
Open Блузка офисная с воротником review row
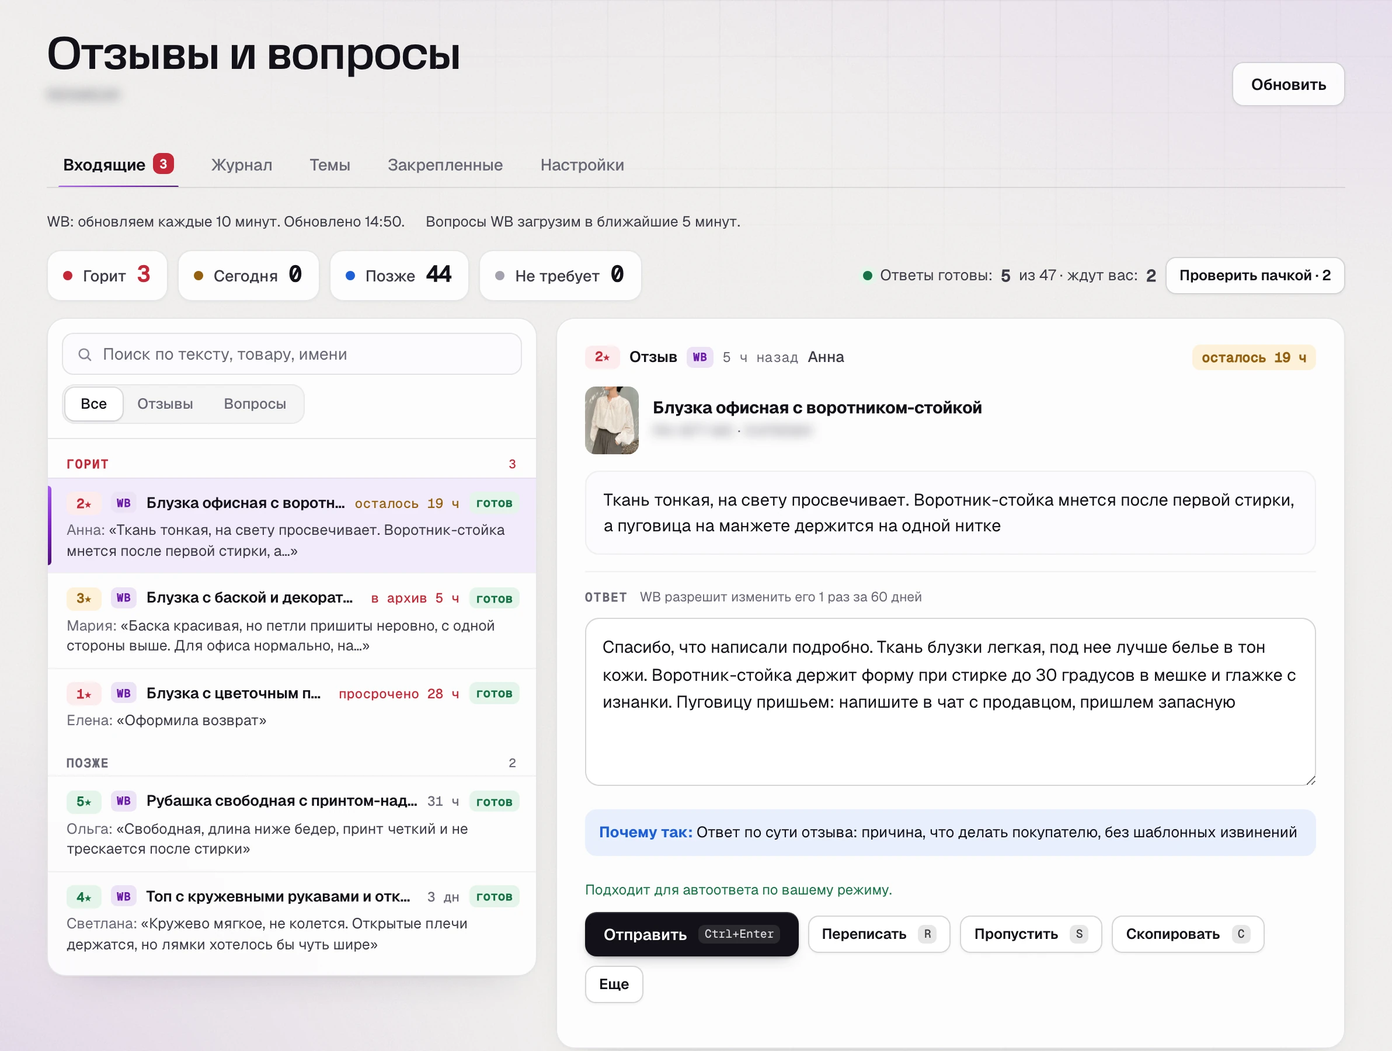pyautogui.click(x=292, y=526)
